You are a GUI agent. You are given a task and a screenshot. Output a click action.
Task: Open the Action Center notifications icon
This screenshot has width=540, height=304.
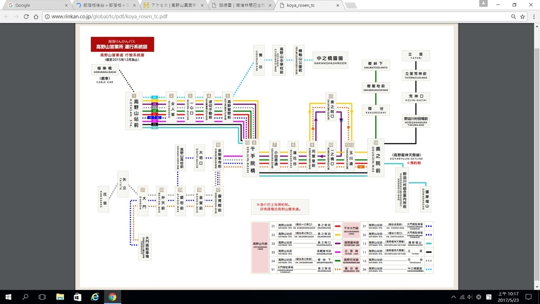(x=528, y=297)
